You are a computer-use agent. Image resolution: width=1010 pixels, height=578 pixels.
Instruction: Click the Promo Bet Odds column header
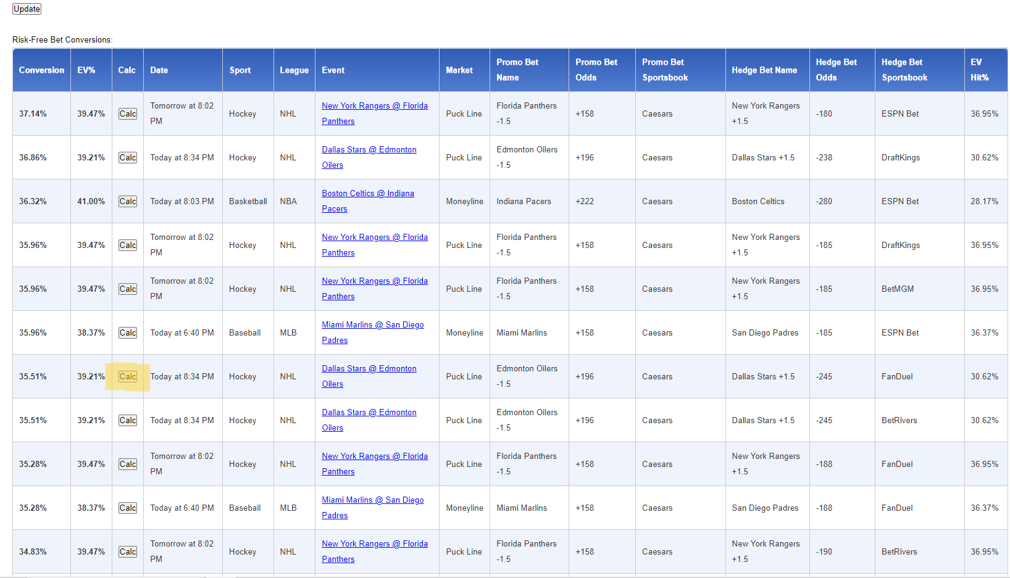point(602,70)
